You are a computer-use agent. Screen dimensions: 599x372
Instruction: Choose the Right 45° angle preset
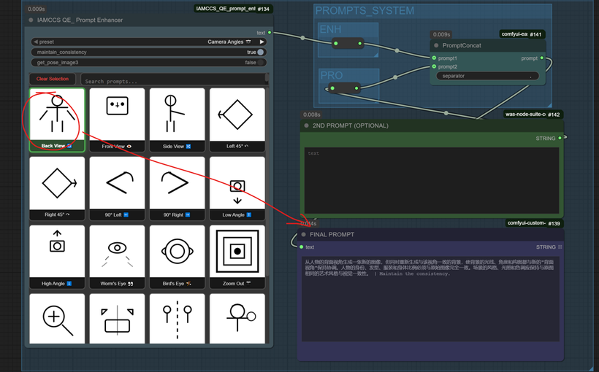pyautogui.click(x=57, y=187)
